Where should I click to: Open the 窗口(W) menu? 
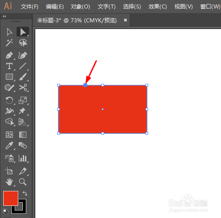(210, 7)
